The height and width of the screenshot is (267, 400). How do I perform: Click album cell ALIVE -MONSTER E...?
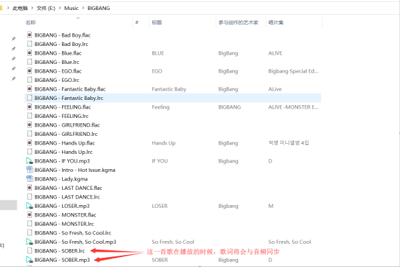tap(293, 107)
